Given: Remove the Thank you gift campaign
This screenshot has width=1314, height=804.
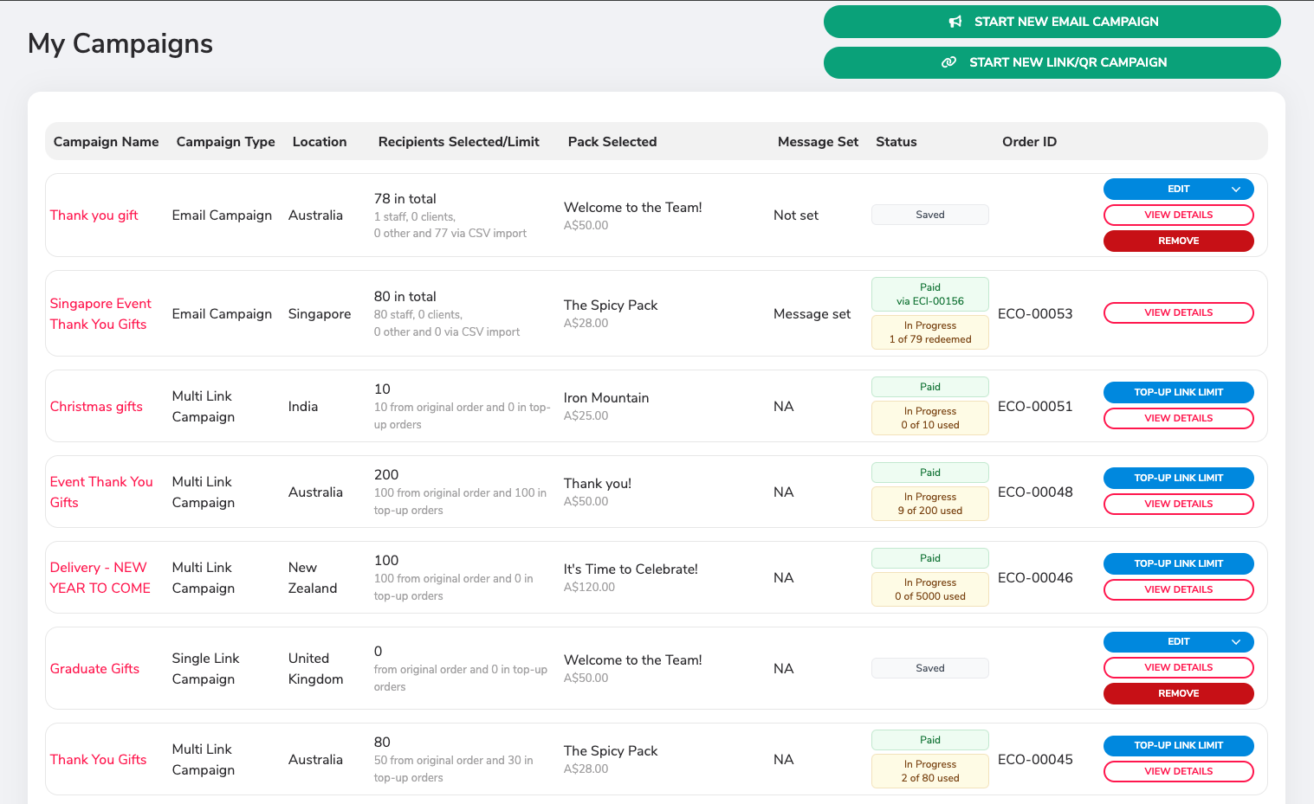Looking at the screenshot, I should (x=1178, y=241).
